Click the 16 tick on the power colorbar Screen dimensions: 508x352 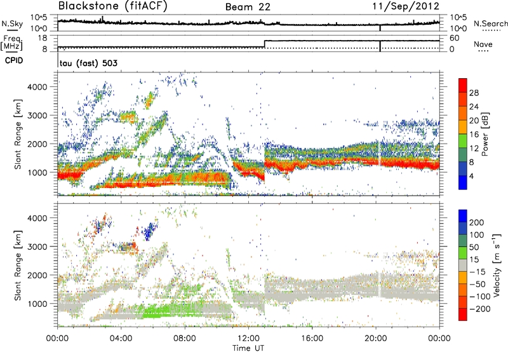pyautogui.click(x=474, y=135)
